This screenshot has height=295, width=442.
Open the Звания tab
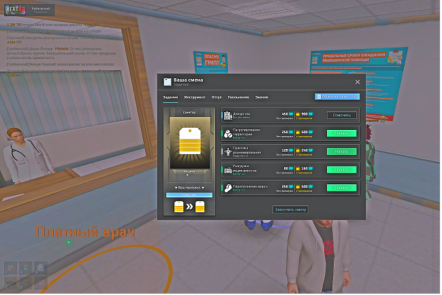click(x=262, y=98)
